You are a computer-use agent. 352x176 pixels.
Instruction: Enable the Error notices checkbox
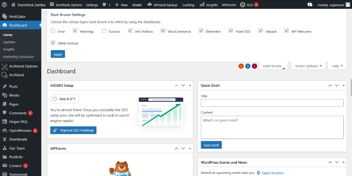(53, 31)
